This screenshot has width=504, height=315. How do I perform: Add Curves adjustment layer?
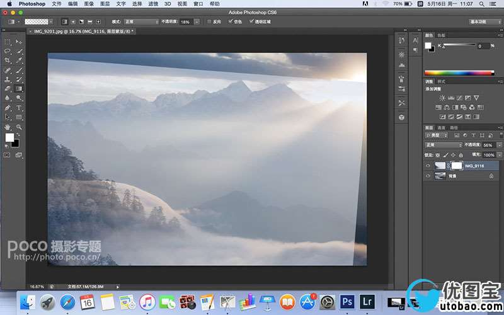tap(460, 98)
